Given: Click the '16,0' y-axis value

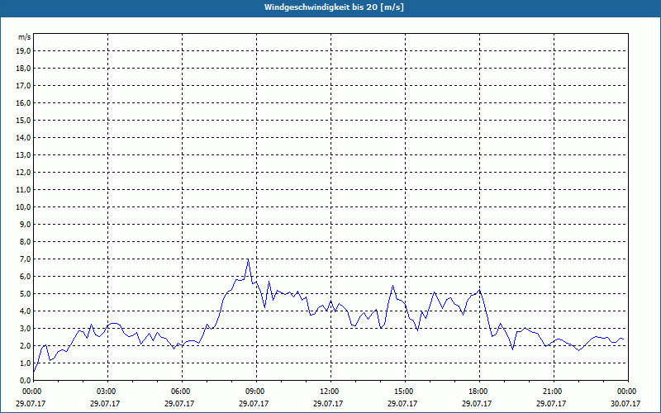Looking at the screenshot, I should (23, 102).
